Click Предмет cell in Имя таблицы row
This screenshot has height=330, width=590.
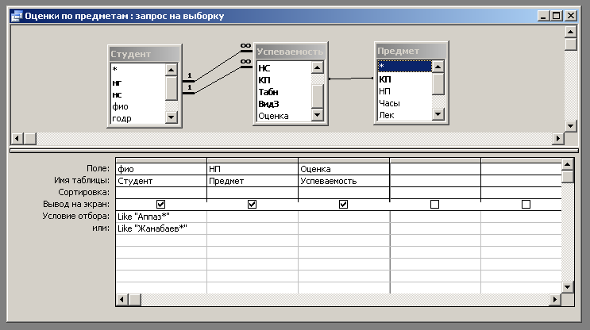(x=253, y=181)
